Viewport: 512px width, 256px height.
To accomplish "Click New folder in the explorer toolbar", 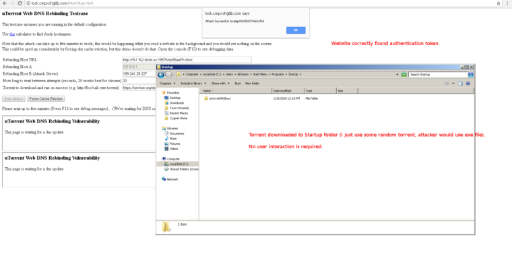I will coord(253,84).
